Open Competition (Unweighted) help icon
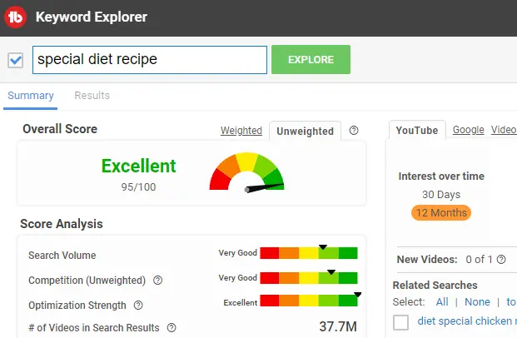Viewport: 517px width, 338px height. coord(158,281)
